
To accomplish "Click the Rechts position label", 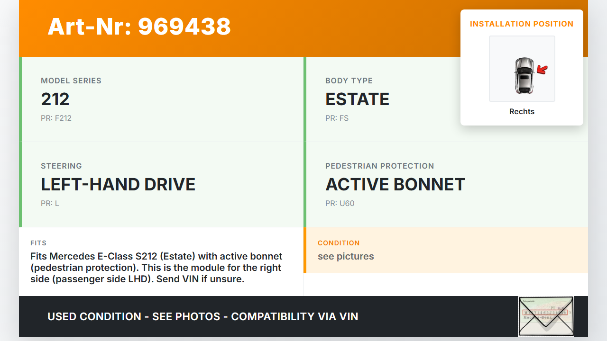I will 522,112.
